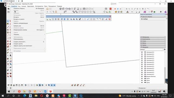Choose the Zoom magnifier tool
The image size is (174, 98).
point(8,61)
